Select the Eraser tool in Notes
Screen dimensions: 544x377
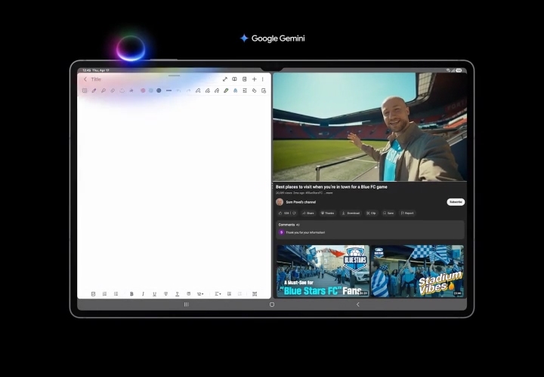click(x=113, y=90)
